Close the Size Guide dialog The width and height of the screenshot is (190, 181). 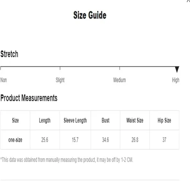(x=188, y=1)
